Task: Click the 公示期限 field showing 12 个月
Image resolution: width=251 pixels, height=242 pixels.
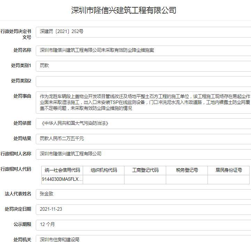Action: [x=144, y=225]
